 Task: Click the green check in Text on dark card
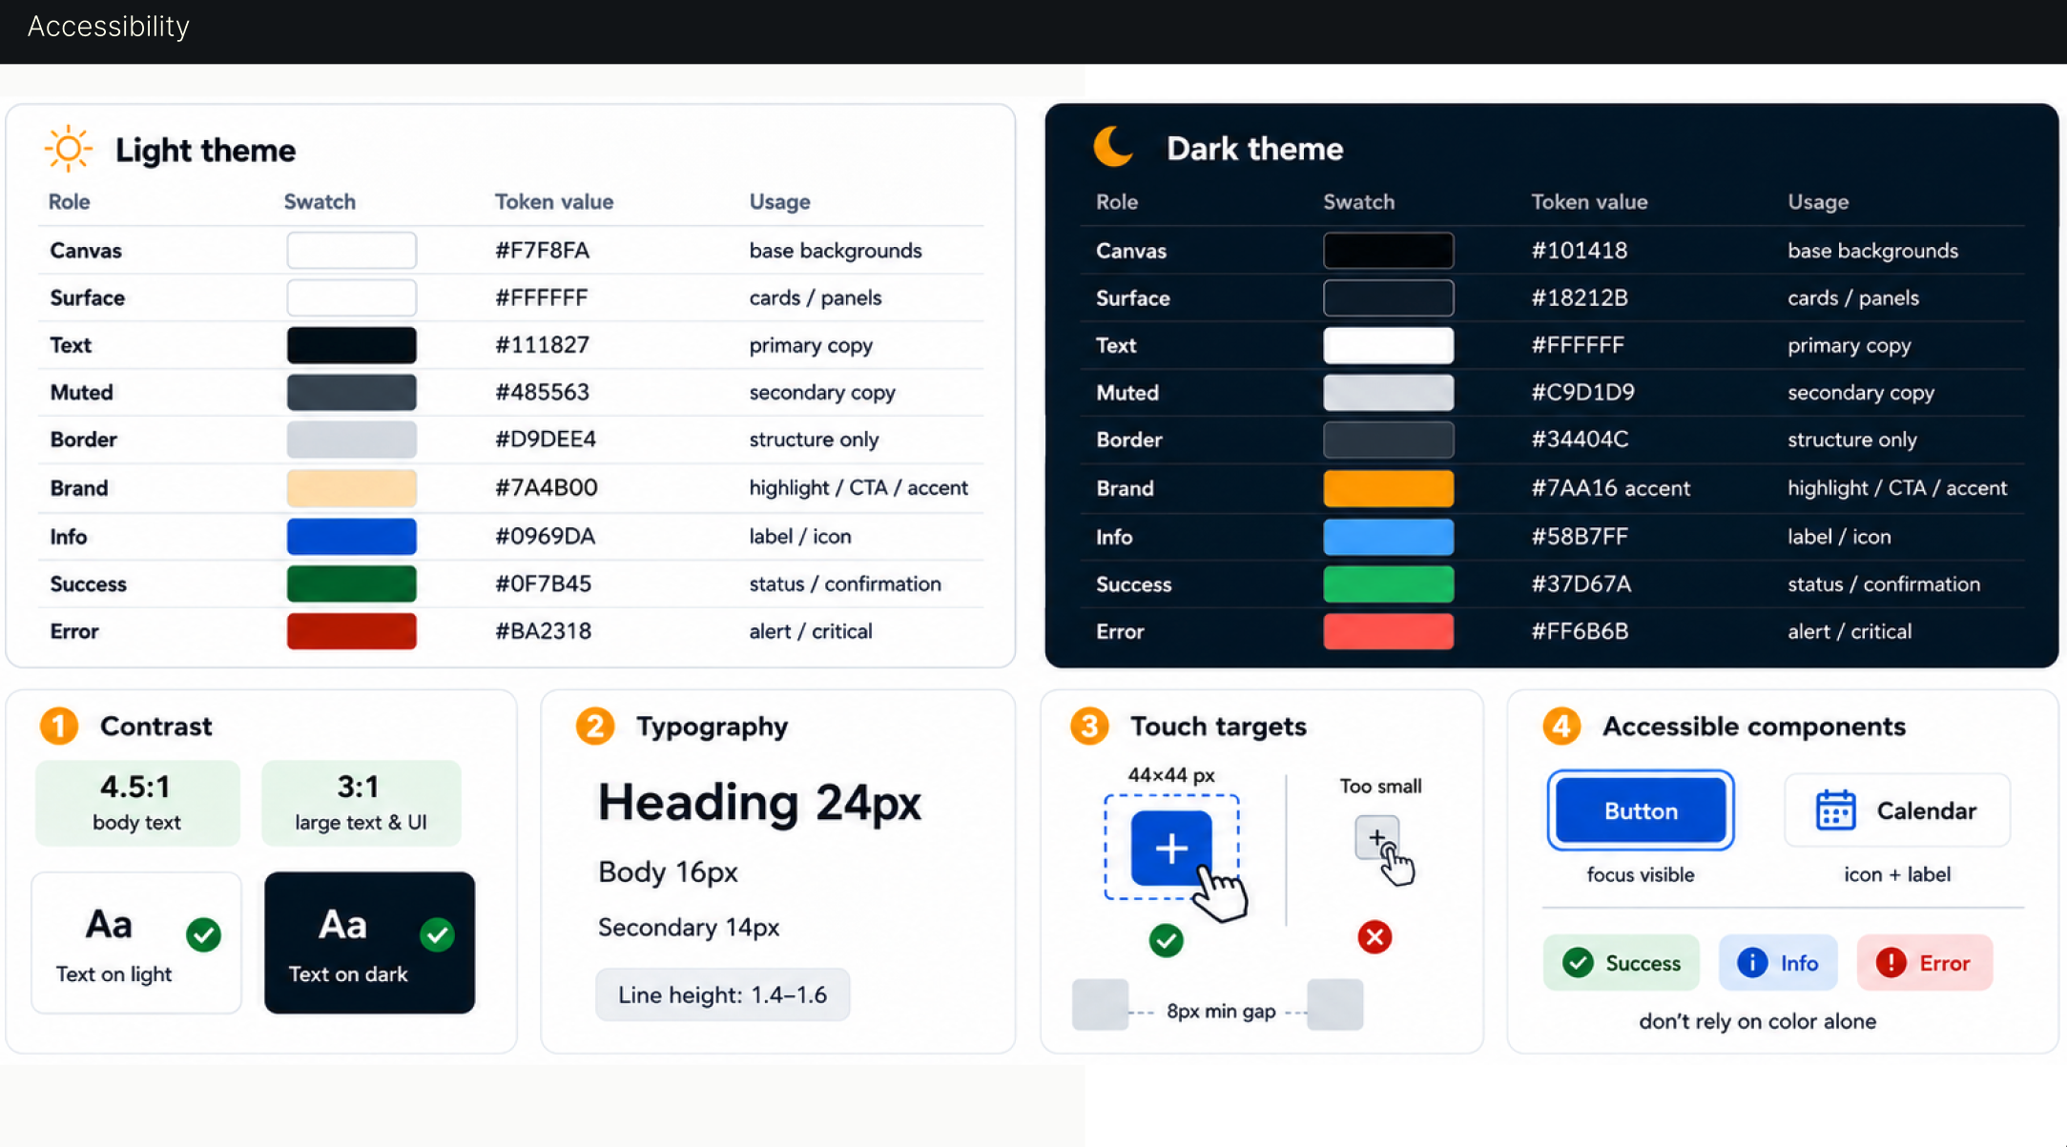[437, 934]
